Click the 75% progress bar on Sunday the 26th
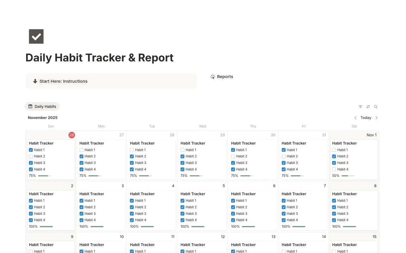406x253 pixels. tap(44, 176)
